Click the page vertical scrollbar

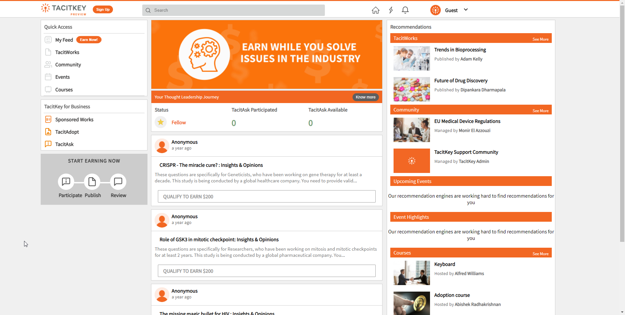coord(622,124)
